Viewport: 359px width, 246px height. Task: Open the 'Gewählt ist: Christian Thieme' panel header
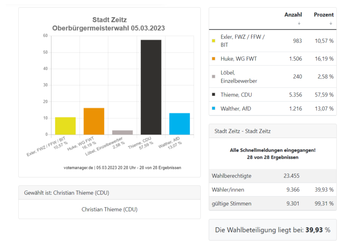coord(109,193)
